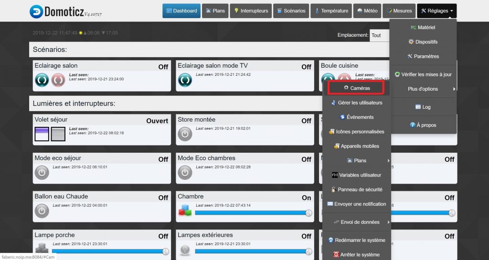Viewport: 489px width, 260px height.
Task: Click the Dashboard button
Action: tap(181, 11)
